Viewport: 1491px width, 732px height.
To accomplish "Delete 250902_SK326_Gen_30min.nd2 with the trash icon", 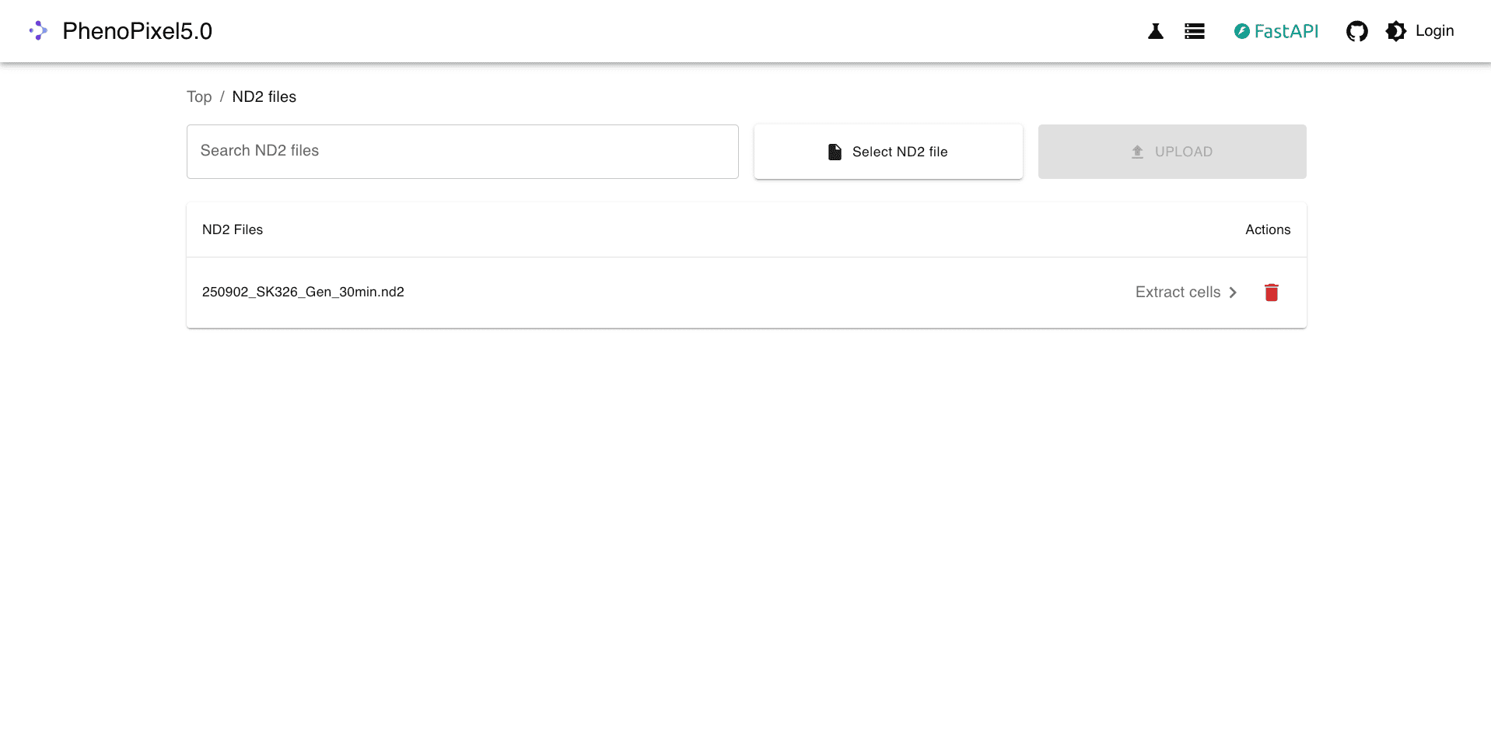I will click(1272, 292).
